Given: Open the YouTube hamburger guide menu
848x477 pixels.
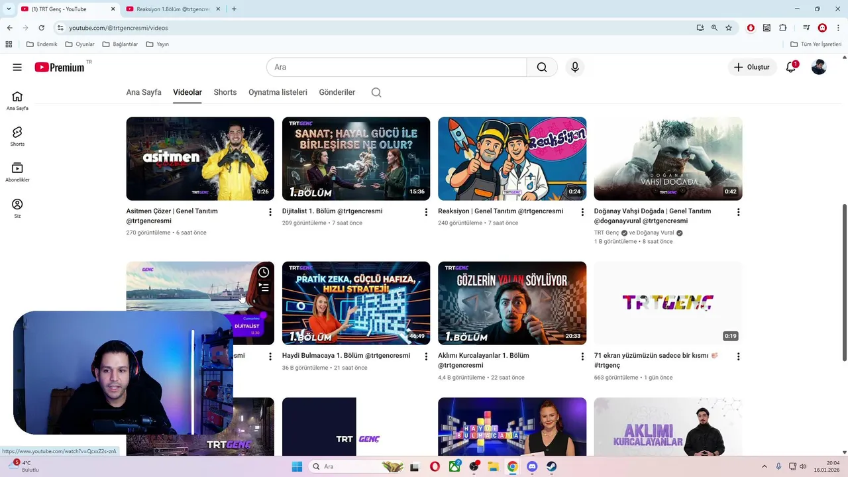Looking at the screenshot, I should [x=17, y=67].
